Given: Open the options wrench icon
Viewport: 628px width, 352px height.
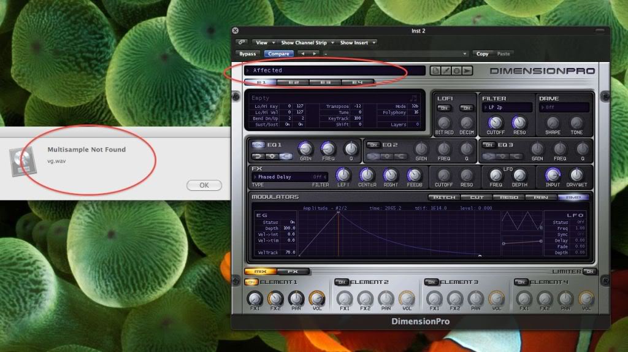Looking at the screenshot, I should pyautogui.click(x=446, y=71).
